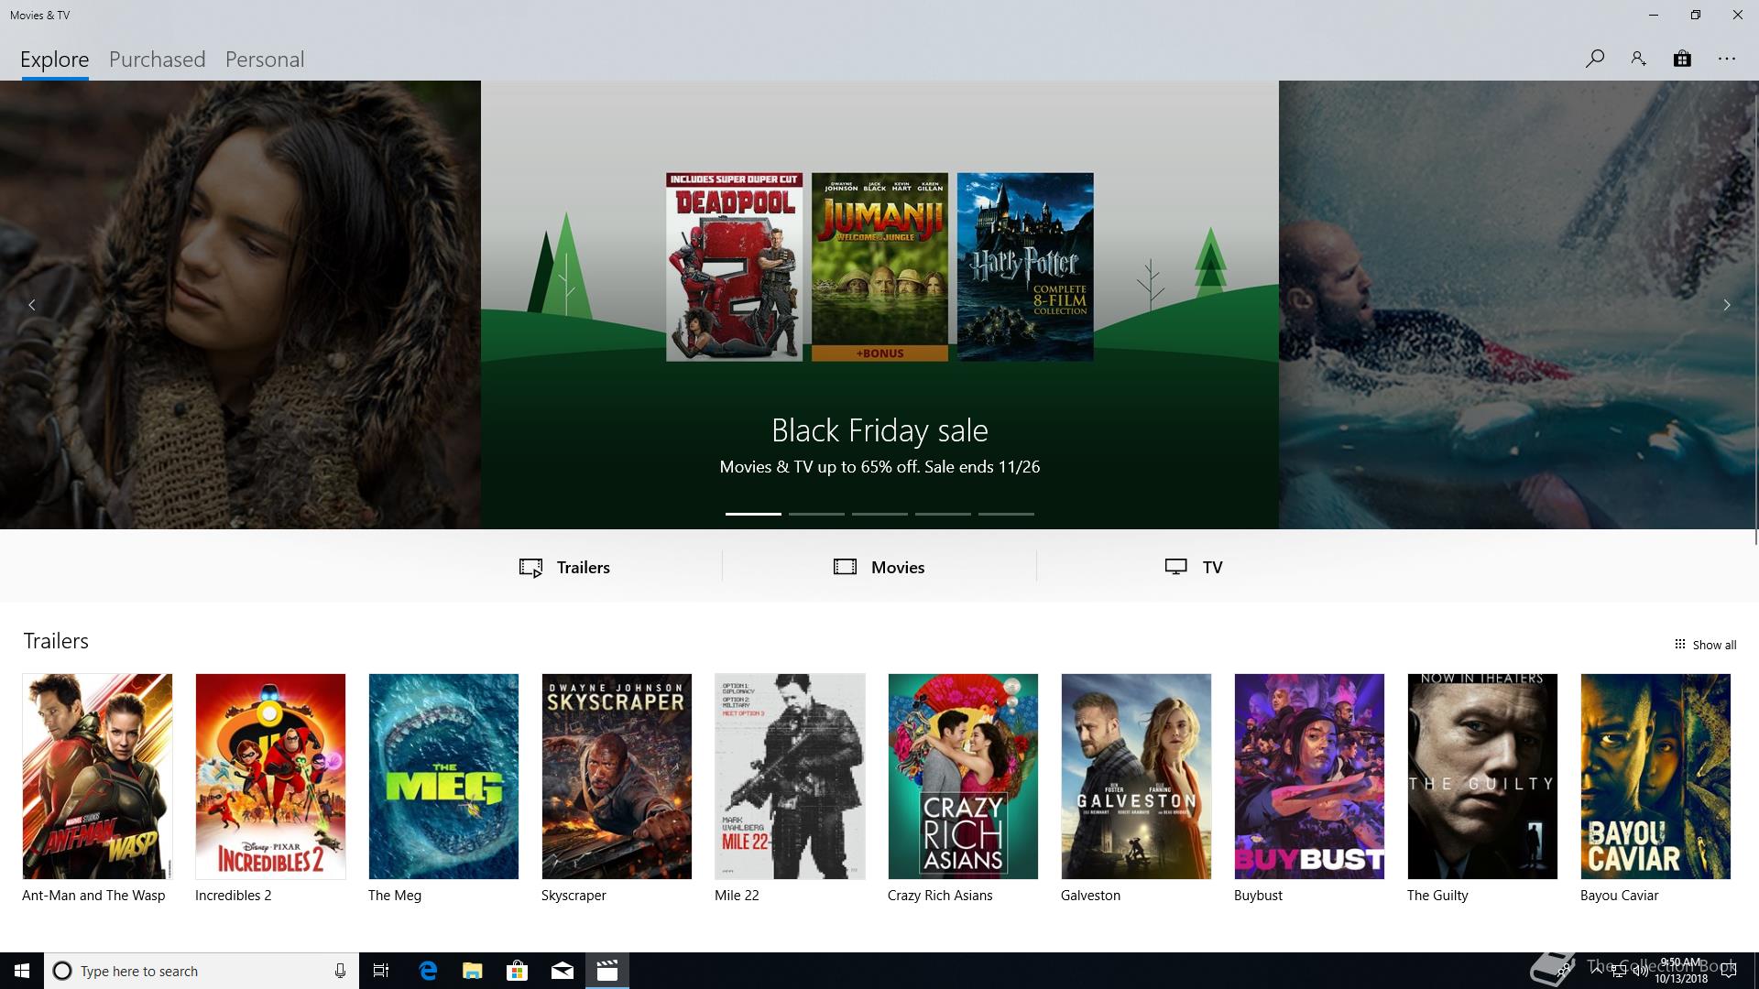The height and width of the screenshot is (989, 1759).
Task: Open the Jumanji poster in banner
Action: click(879, 266)
